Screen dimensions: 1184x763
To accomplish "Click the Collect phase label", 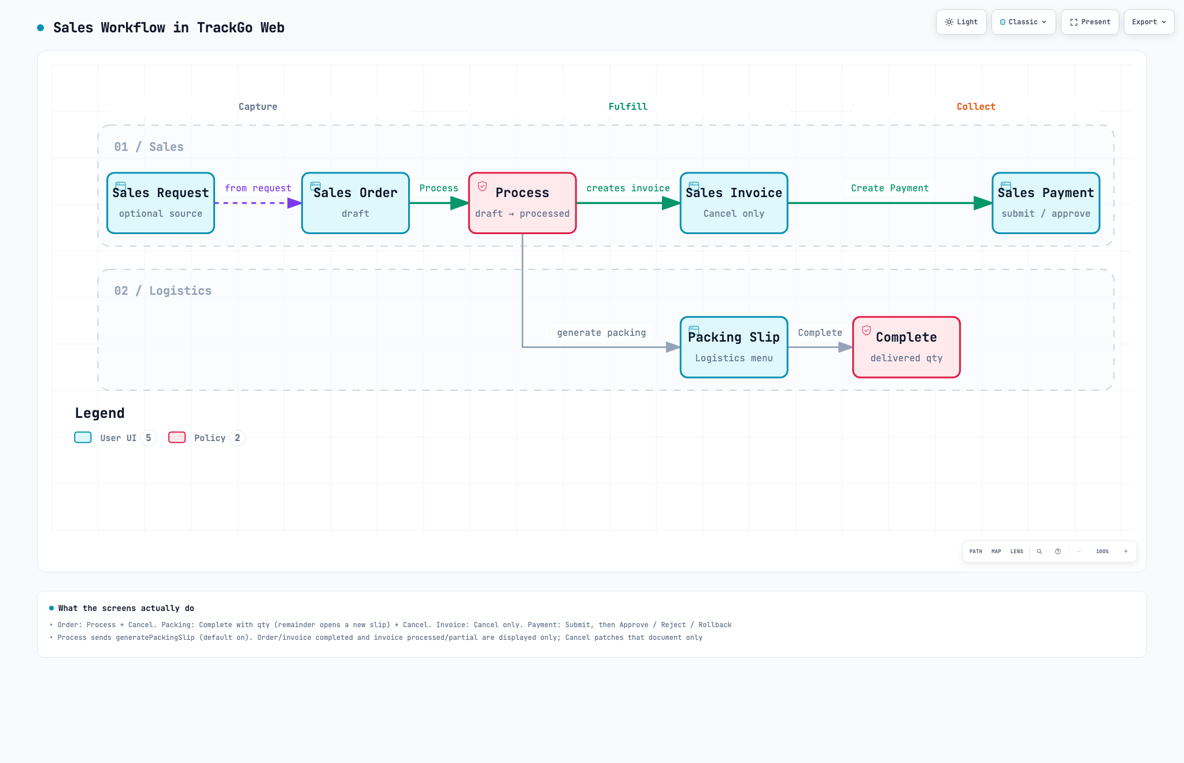I will tap(976, 106).
